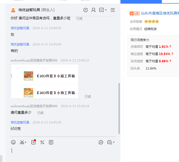The image size is (179, 162).
Task: Open the 汕头市澄海区培优玩具 company link
Action: pos(160,13)
